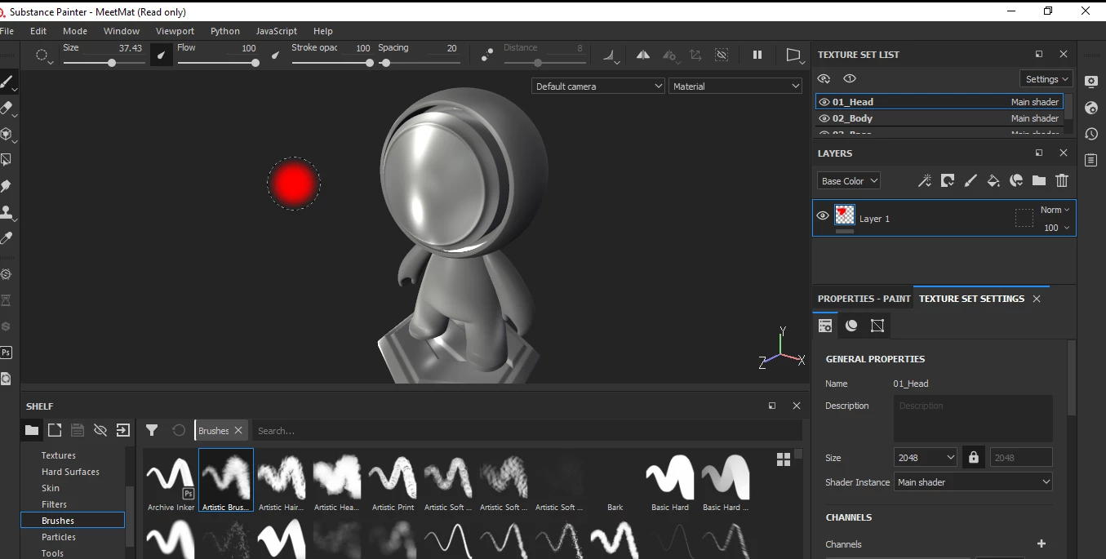The image size is (1106, 559).
Task: Open the Settings dropdown in Texture Set List
Action: (1046, 78)
